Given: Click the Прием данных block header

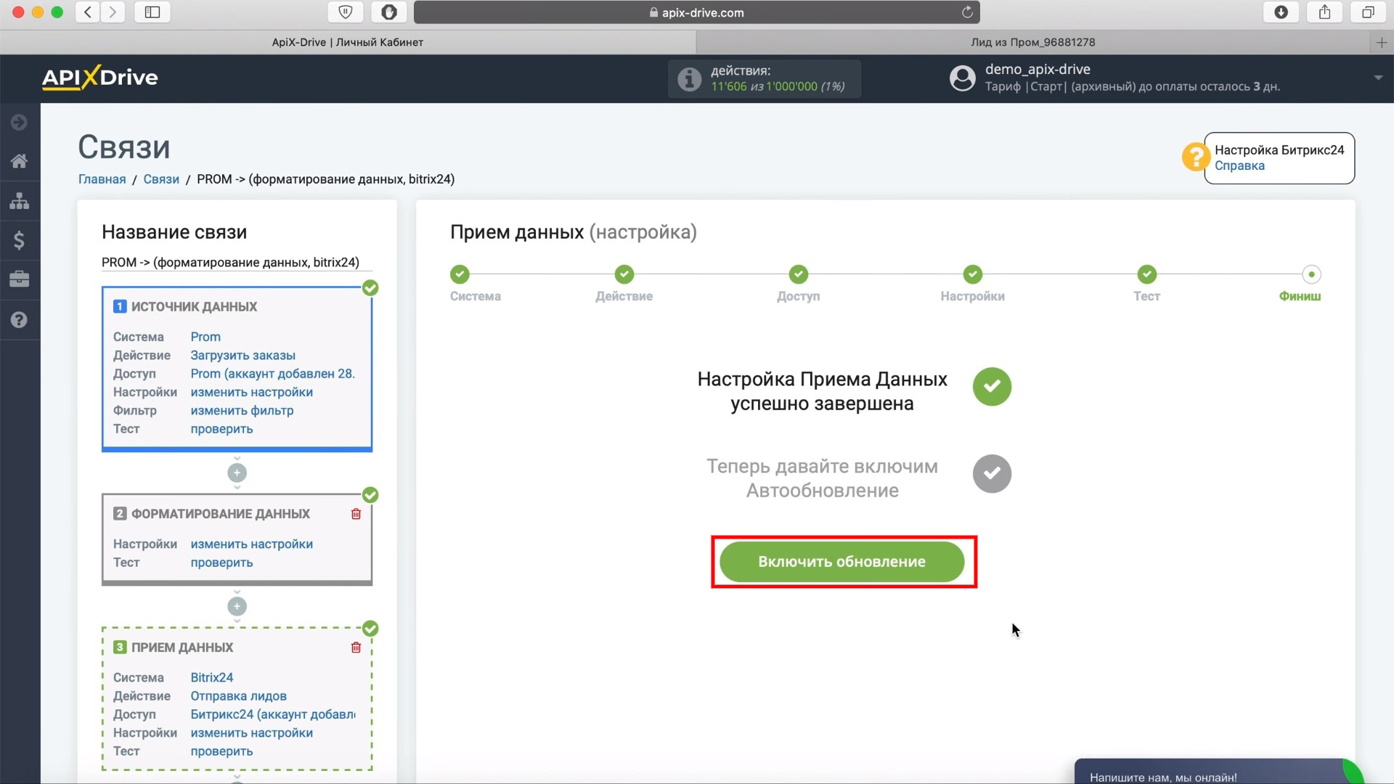Looking at the screenshot, I should click(x=182, y=648).
